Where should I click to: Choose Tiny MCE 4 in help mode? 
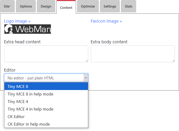coord(46,109)
